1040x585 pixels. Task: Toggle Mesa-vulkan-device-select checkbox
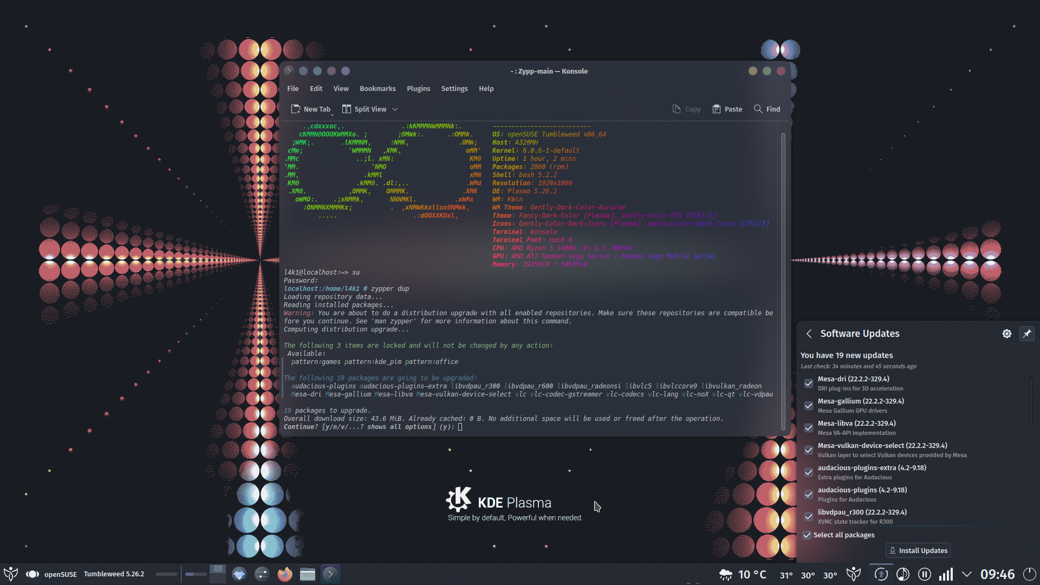(808, 450)
